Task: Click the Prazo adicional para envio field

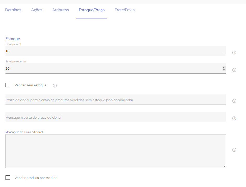Action: coord(115,100)
